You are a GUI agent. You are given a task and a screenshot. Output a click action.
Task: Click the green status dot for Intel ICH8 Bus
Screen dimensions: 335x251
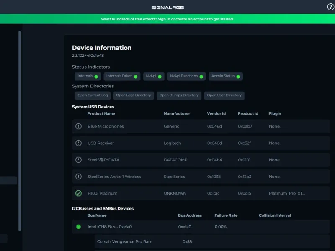tap(78, 227)
